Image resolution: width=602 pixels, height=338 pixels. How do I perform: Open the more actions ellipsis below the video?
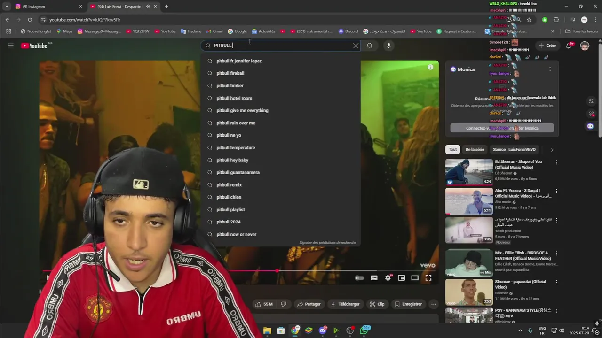(433, 304)
